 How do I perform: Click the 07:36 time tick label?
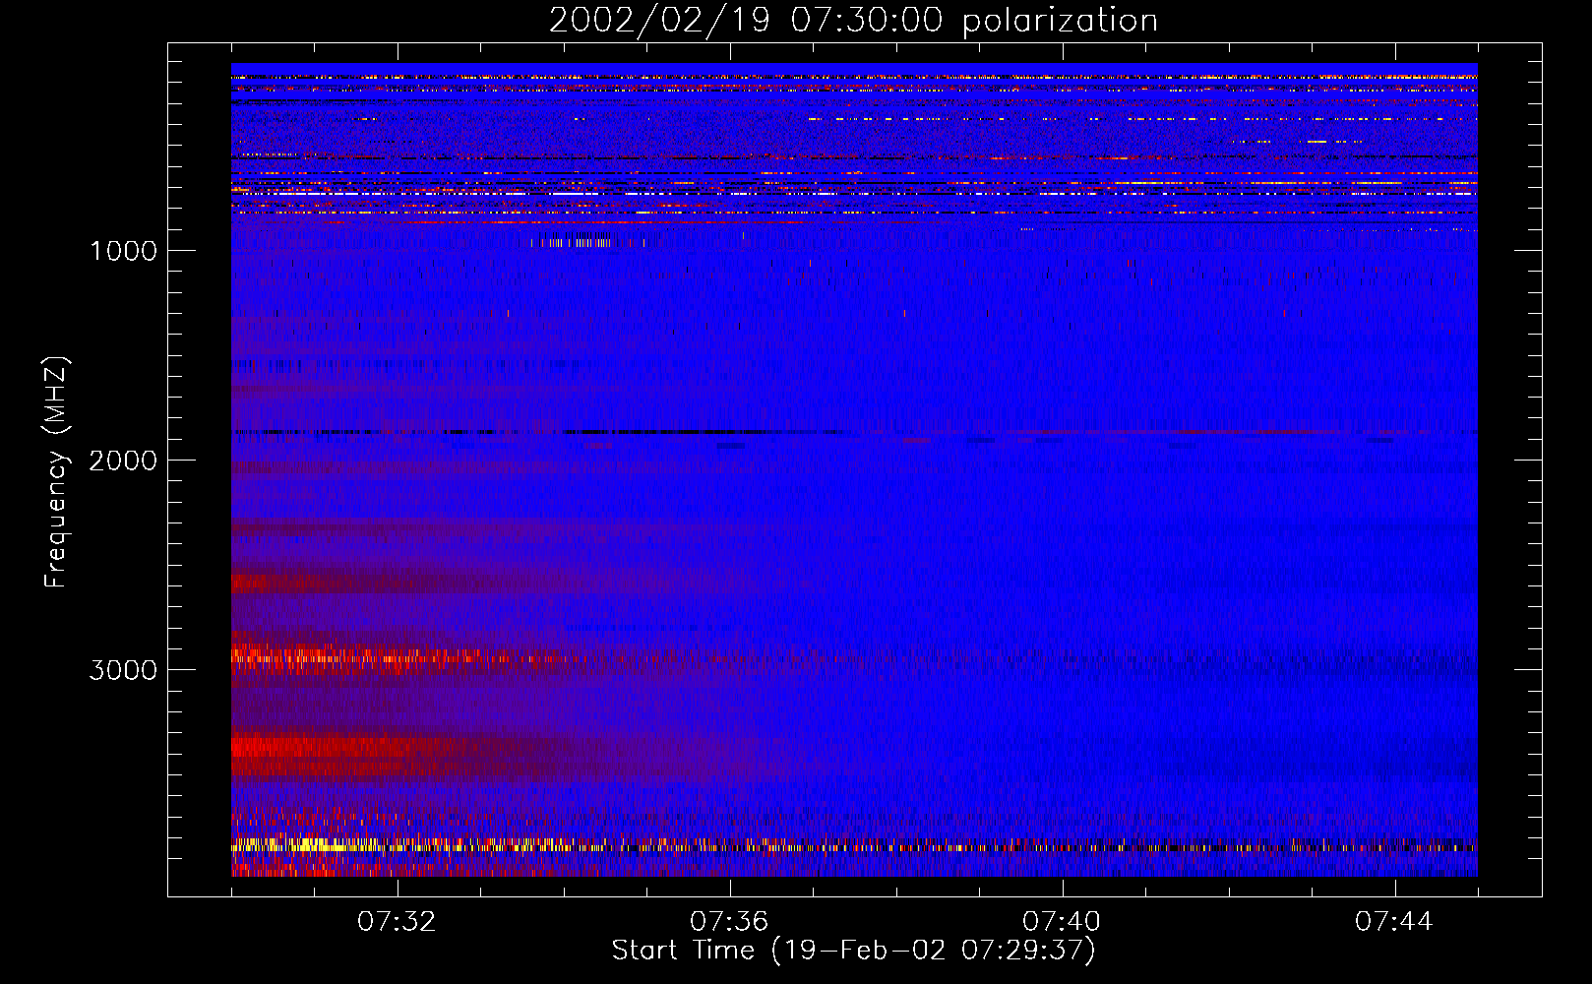[x=729, y=922]
